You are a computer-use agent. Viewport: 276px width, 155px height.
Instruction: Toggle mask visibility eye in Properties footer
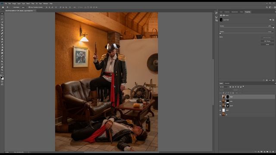270,80
